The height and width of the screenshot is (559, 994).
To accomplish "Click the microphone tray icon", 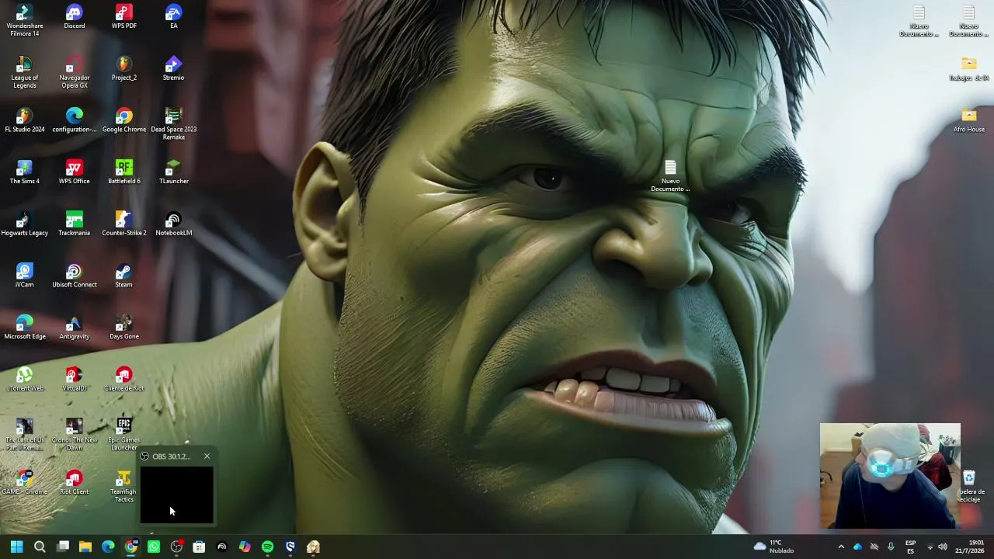I will click(x=891, y=547).
